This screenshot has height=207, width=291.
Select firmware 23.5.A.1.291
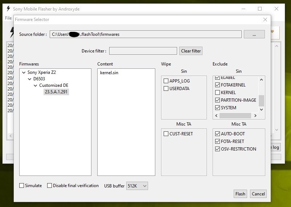[x=56, y=92]
